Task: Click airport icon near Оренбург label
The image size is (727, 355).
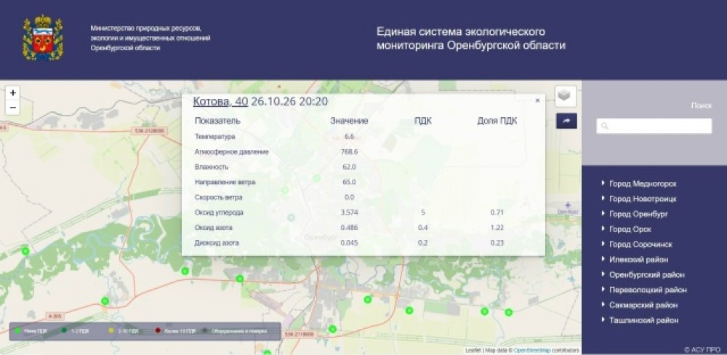Action: [568, 204]
